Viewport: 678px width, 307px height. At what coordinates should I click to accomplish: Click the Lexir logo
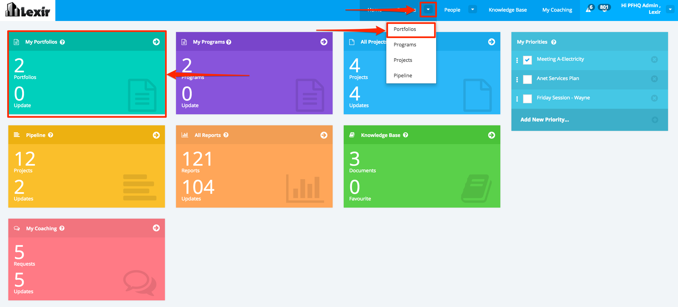(x=28, y=10)
